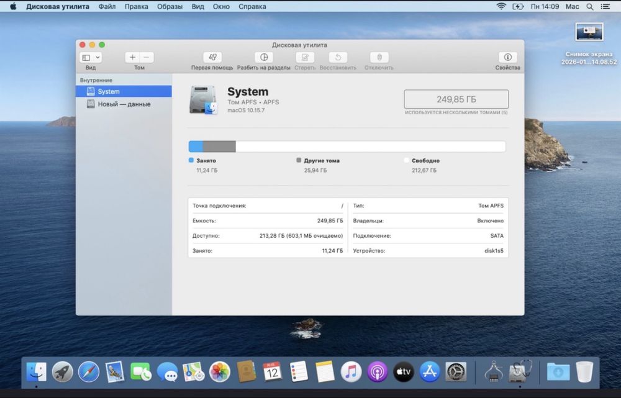Screen dimensions: 621x398
Task: Click the 249,85 ГБ capacity box
Action: point(456,99)
